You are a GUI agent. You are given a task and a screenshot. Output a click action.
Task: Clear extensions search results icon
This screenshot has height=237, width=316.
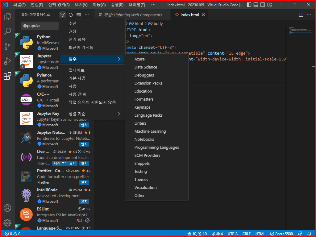[x=79, y=15]
